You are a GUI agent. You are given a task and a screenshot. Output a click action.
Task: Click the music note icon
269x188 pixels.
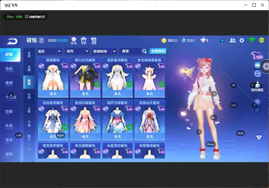(x=257, y=73)
